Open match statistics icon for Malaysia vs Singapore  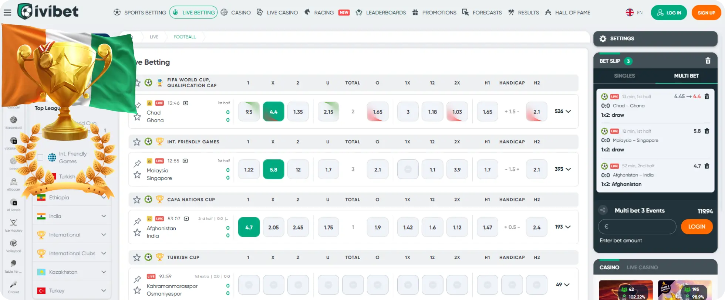coord(149,161)
